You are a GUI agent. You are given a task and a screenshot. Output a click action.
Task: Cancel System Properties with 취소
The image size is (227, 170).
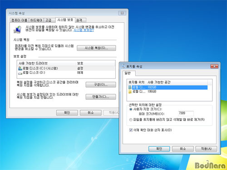point(90,113)
